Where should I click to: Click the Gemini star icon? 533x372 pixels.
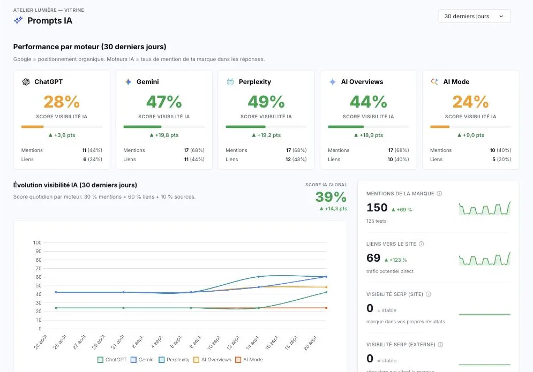pyautogui.click(x=128, y=82)
